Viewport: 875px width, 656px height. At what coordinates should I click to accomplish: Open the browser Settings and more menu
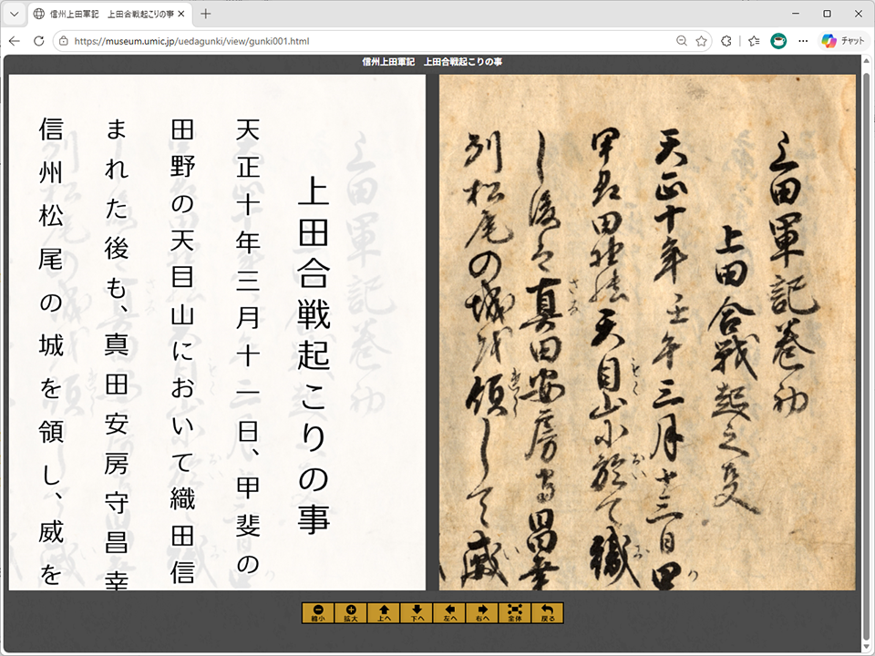point(803,41)
